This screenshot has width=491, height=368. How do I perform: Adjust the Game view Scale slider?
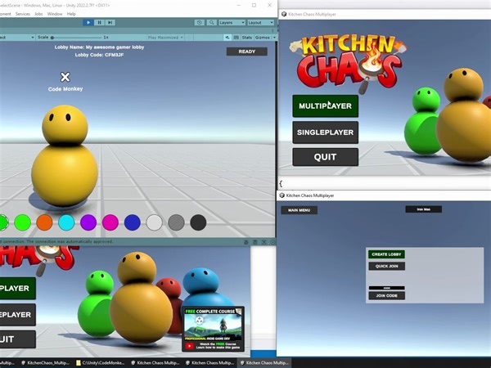pos(77,38)
